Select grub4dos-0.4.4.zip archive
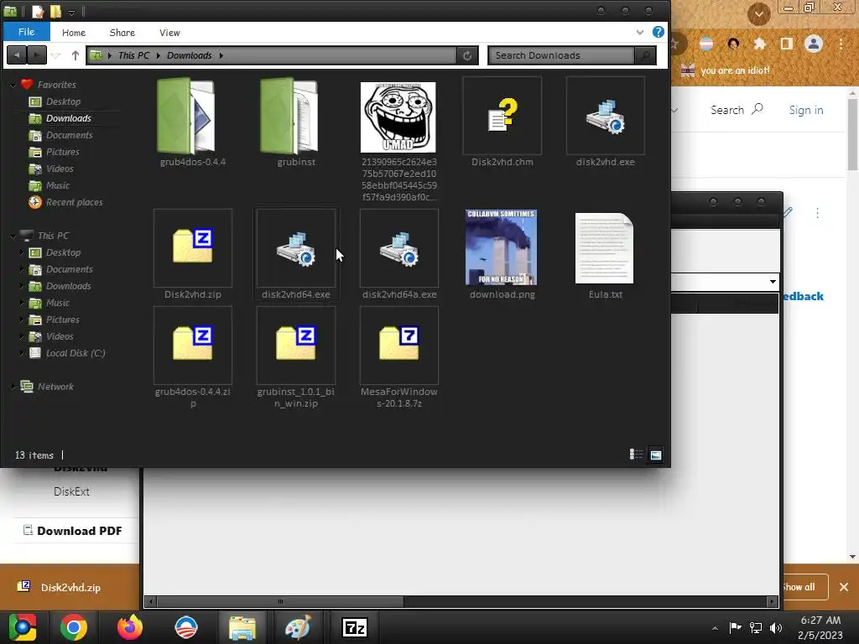 click(x=192, y=357)
